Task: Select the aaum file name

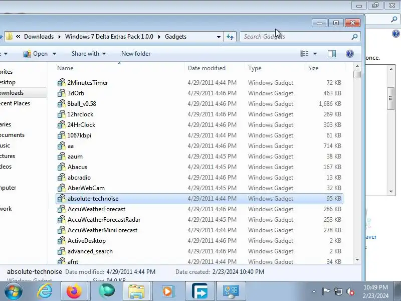Action: [75, 157]
